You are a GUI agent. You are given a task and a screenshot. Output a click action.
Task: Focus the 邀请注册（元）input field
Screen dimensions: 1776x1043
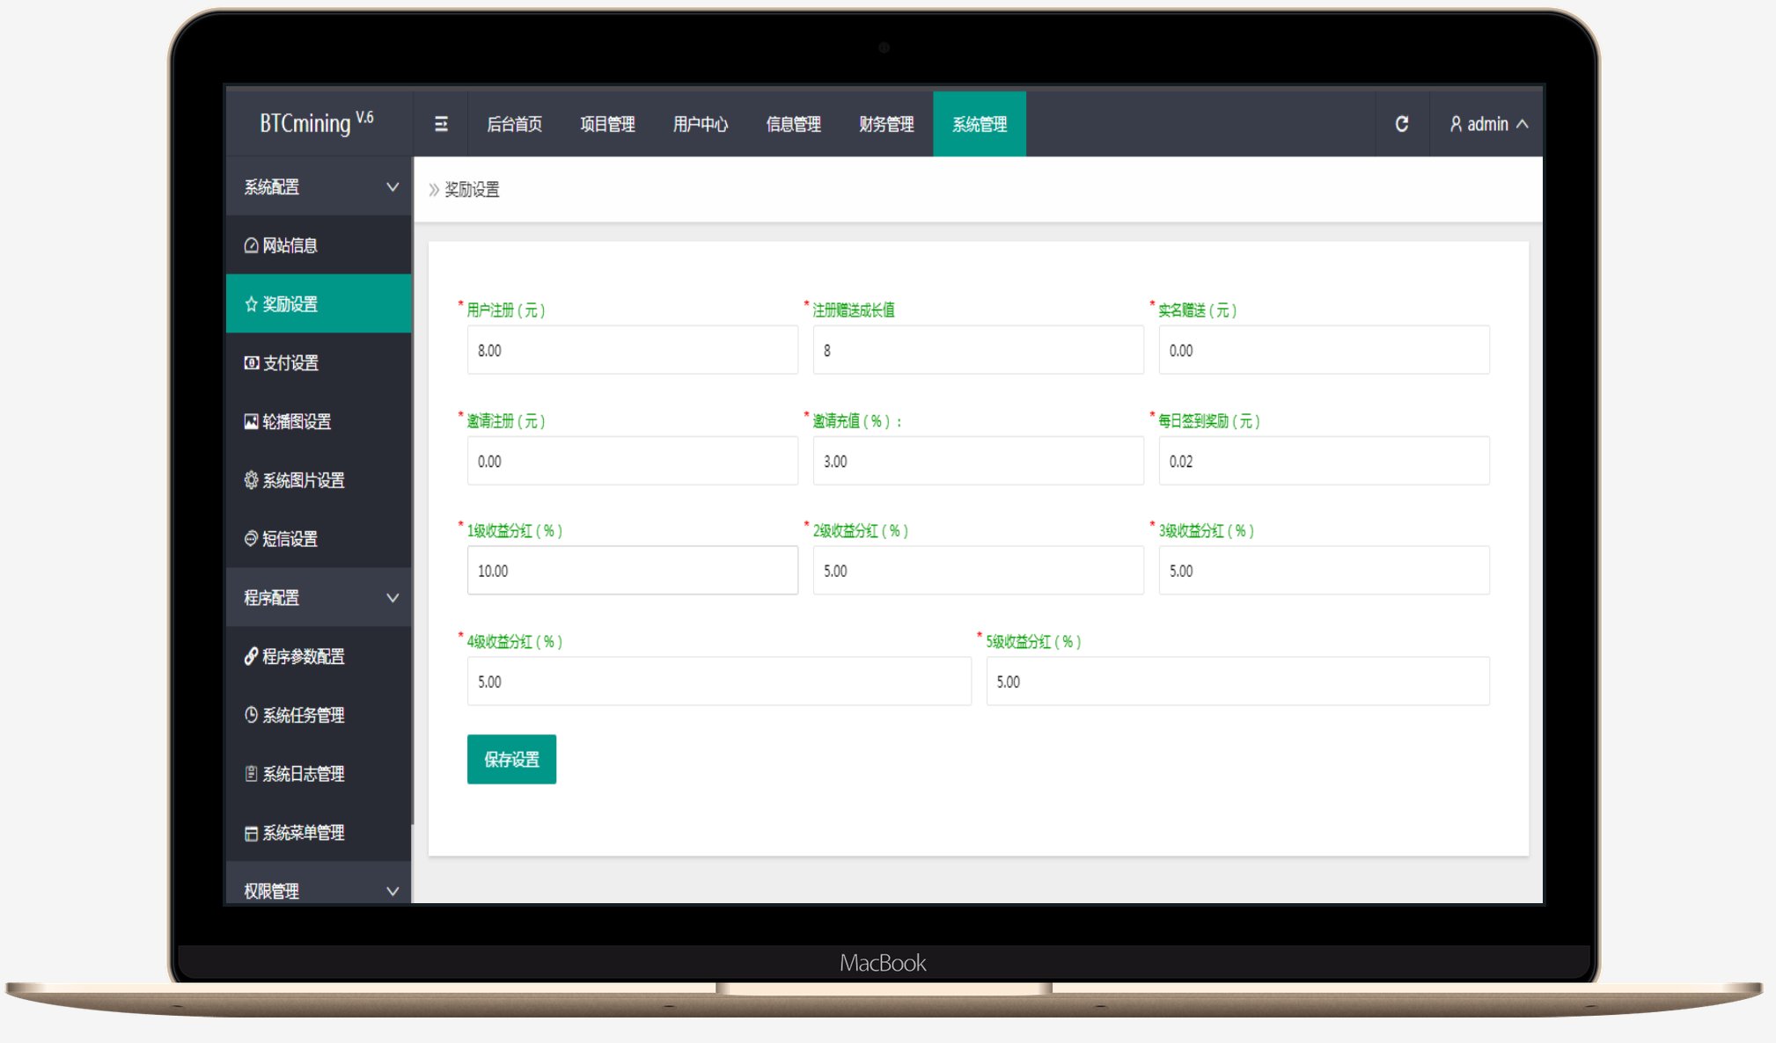[x=633, y=461]
